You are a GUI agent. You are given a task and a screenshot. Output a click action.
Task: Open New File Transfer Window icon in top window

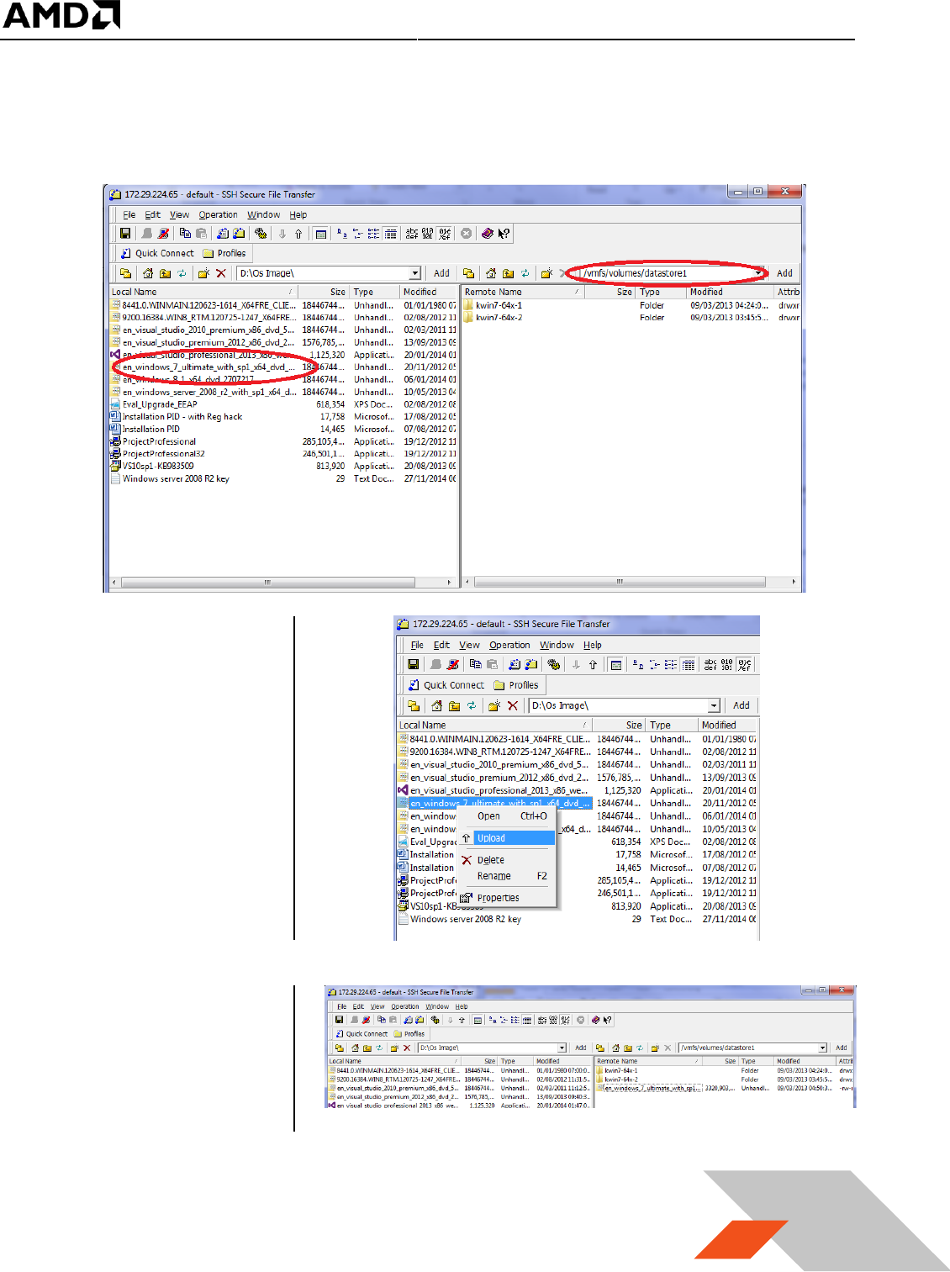239,234
